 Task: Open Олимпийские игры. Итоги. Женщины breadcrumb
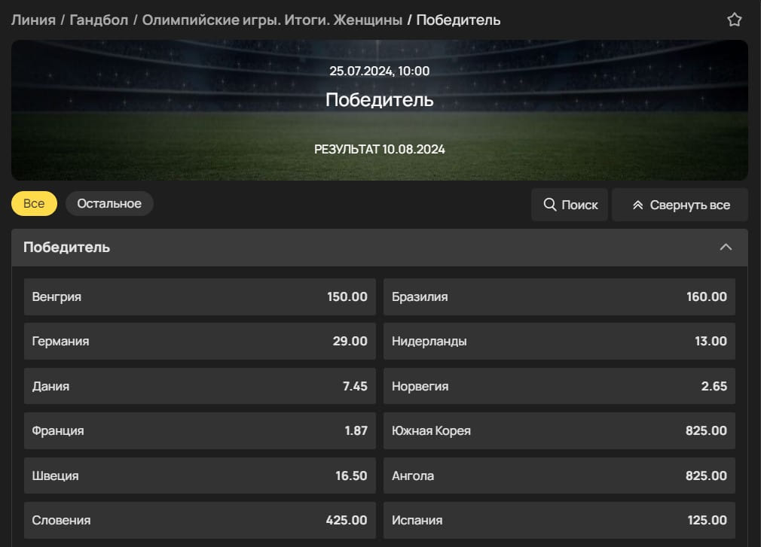(x=272, y=20)
